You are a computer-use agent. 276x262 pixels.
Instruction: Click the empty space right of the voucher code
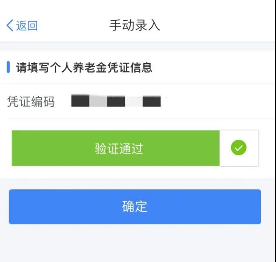[216, 101]
